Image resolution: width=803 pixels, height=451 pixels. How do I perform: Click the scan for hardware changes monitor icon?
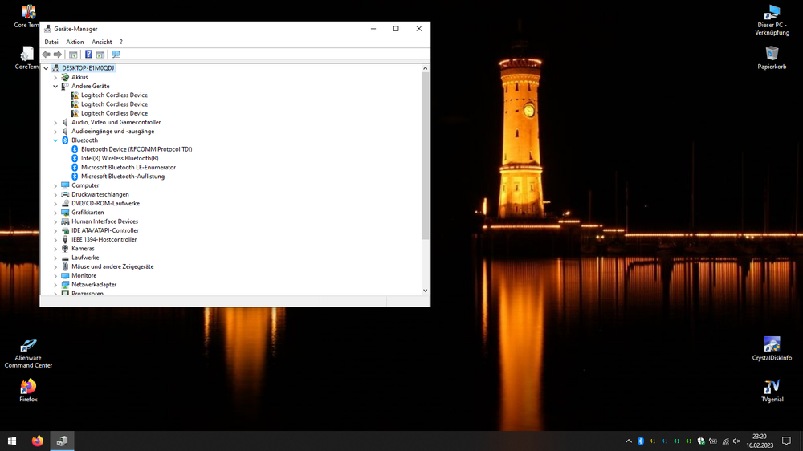click(116, 55)
